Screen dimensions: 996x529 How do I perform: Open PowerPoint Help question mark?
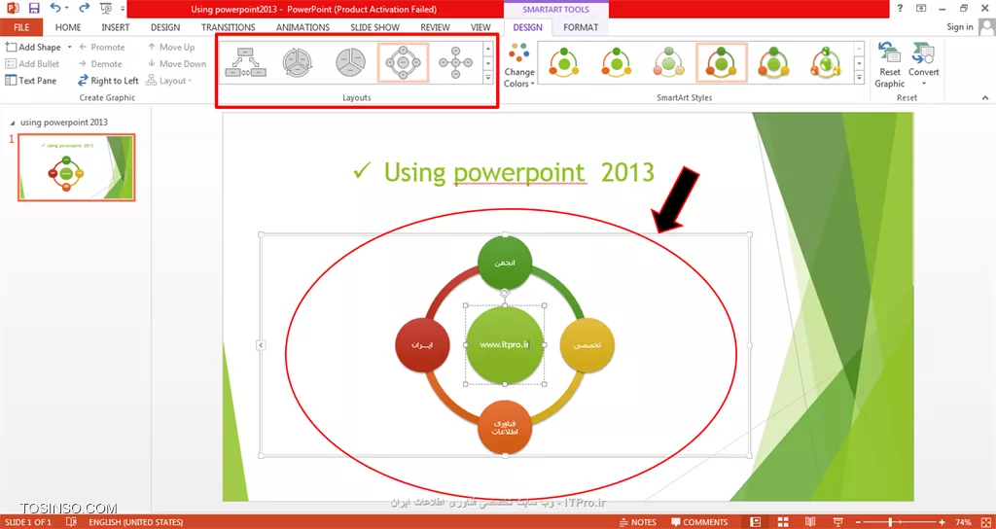900,8
